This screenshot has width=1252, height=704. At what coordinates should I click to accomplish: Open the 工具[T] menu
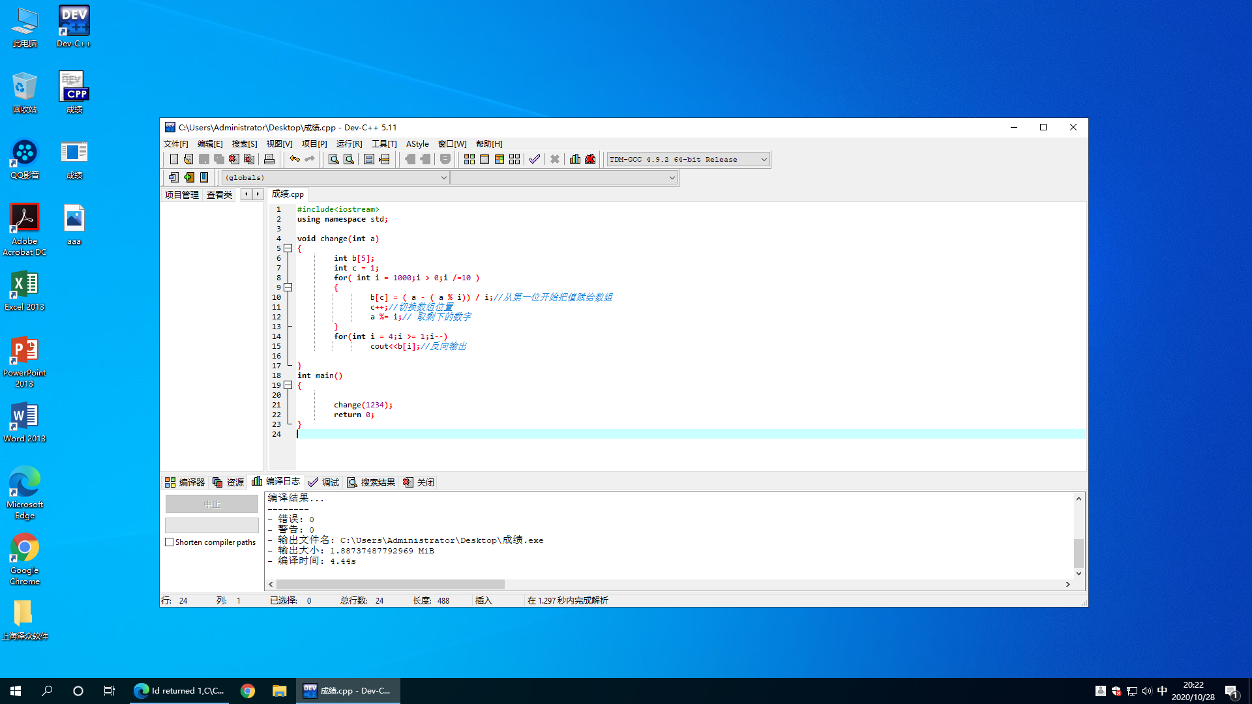coord(384,144)
